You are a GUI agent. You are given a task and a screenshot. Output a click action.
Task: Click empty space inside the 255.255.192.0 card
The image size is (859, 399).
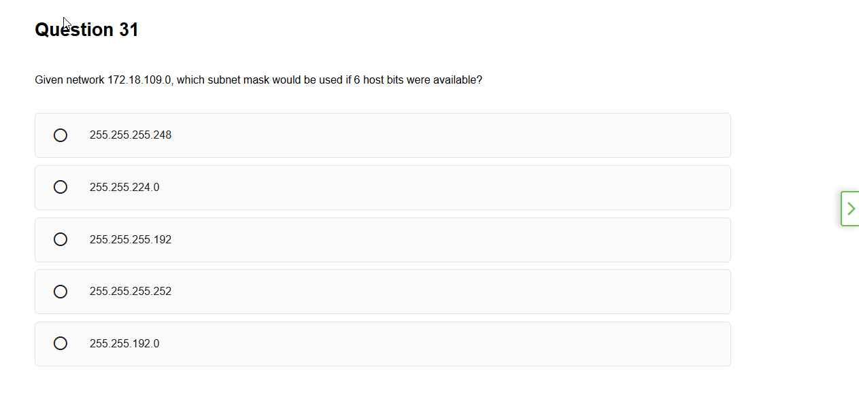click(442, 343)
